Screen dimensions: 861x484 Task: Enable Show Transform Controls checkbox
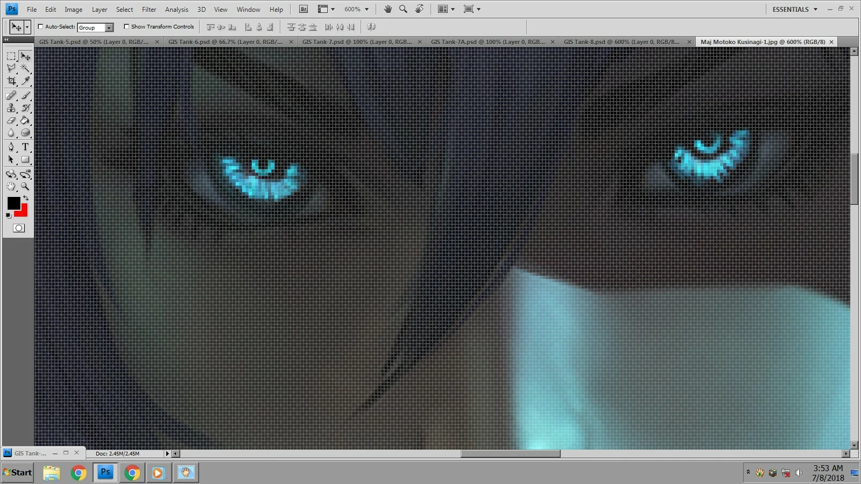126,26
